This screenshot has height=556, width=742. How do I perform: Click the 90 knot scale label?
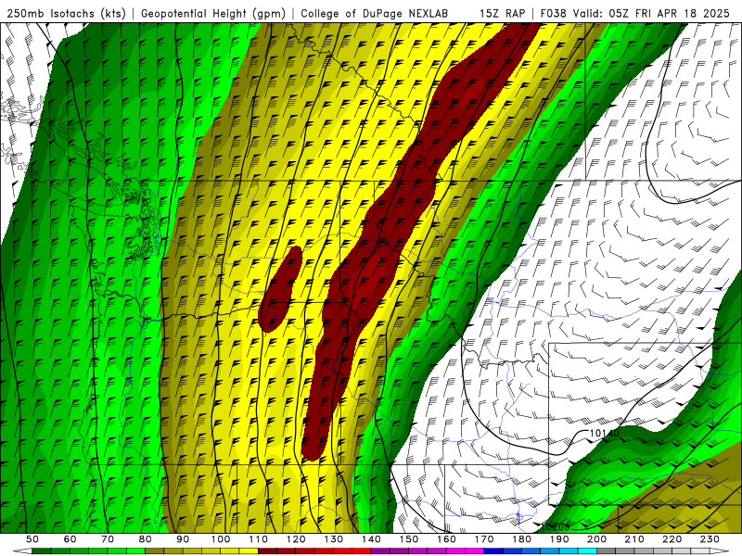(x=183, y=539)
